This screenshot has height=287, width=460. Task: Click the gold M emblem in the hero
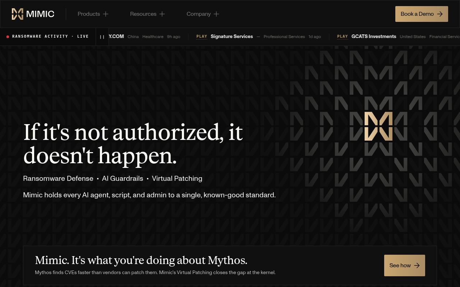(378, 126)
